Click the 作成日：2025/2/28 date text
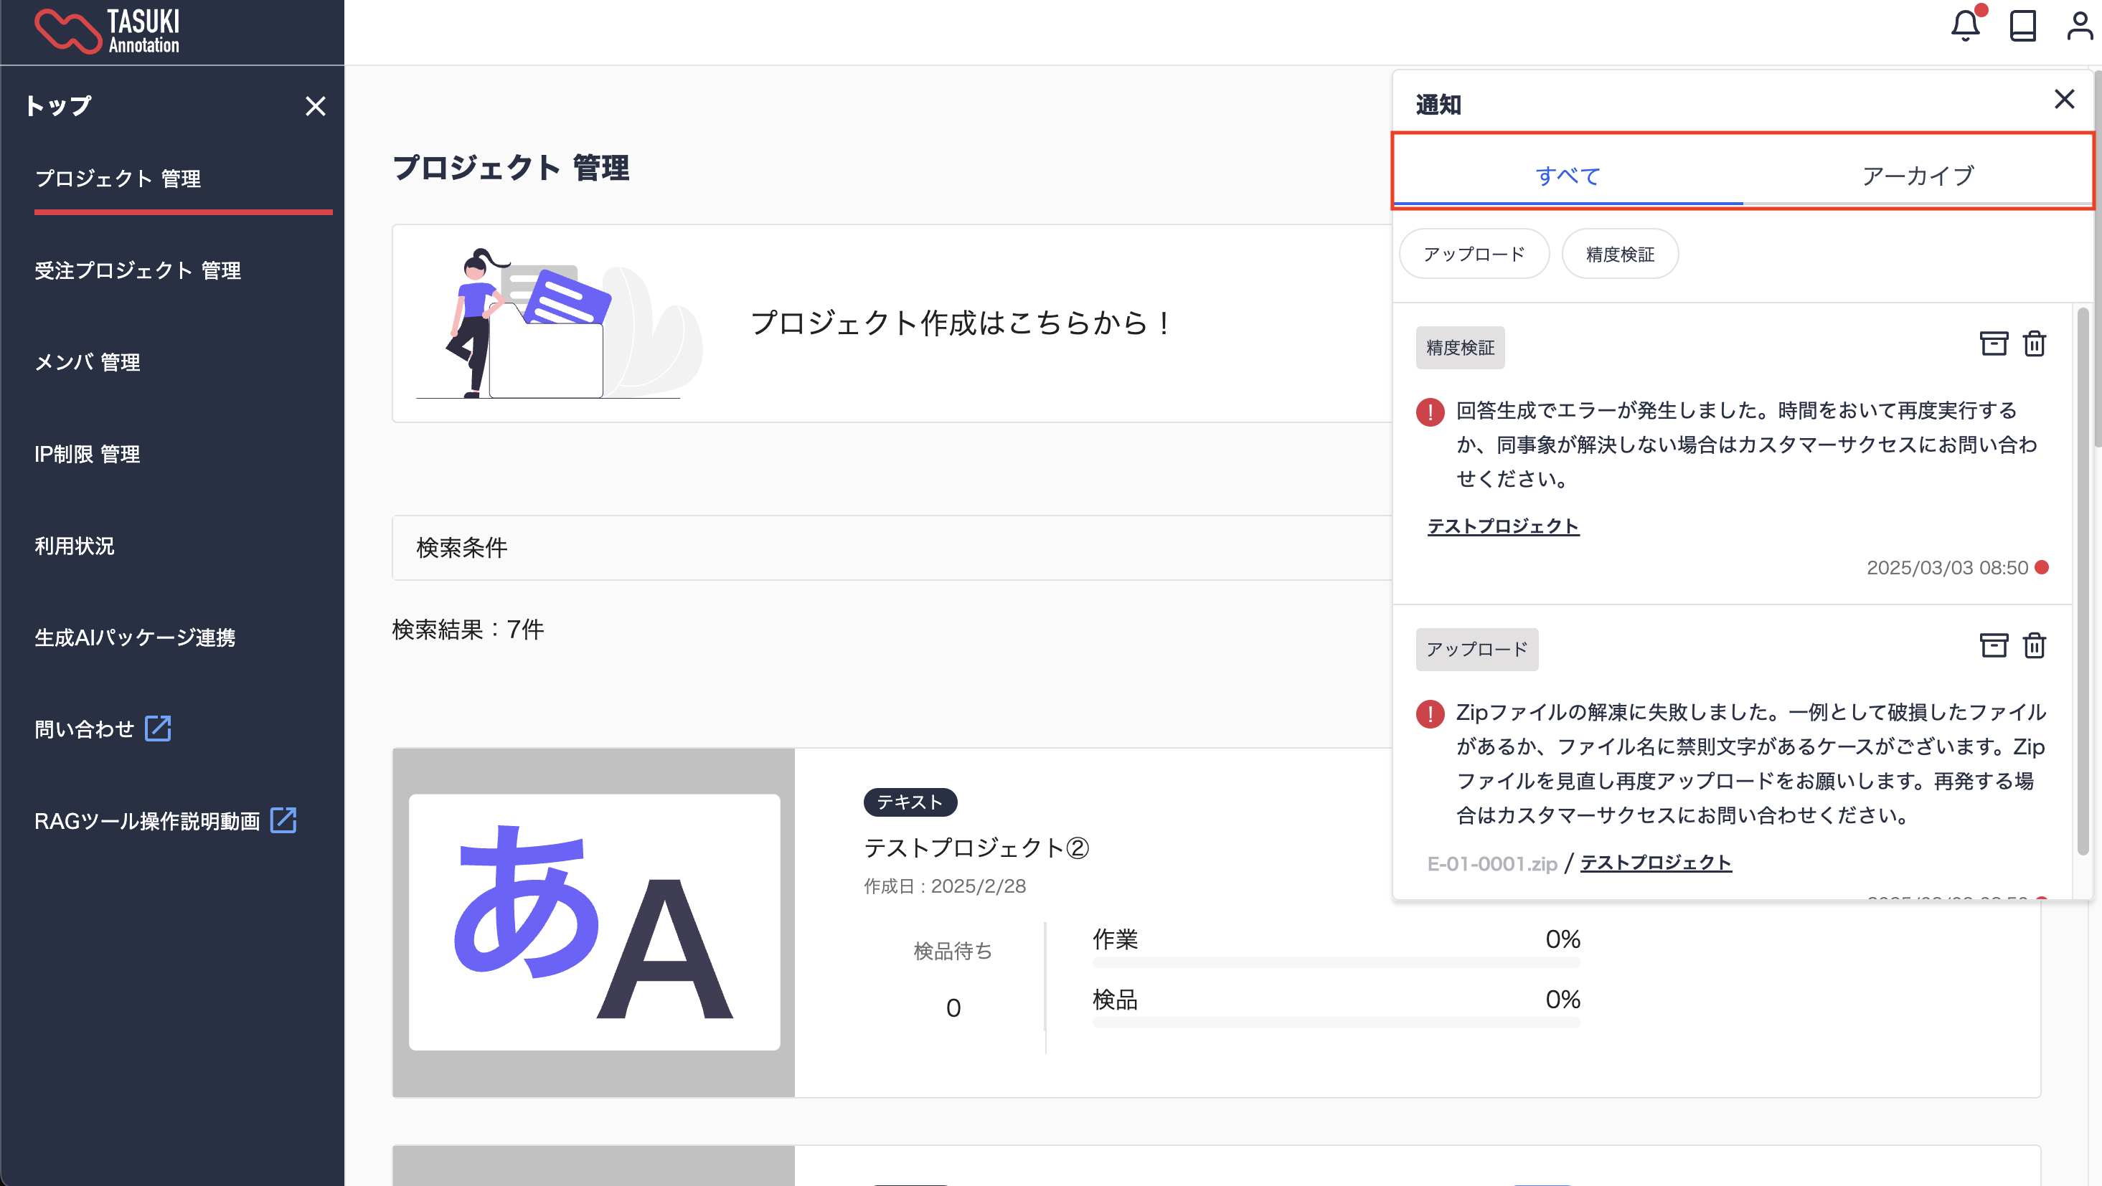Image resolution: width=2102 pixels, height=1186 pixels. (x=945, y=886)
